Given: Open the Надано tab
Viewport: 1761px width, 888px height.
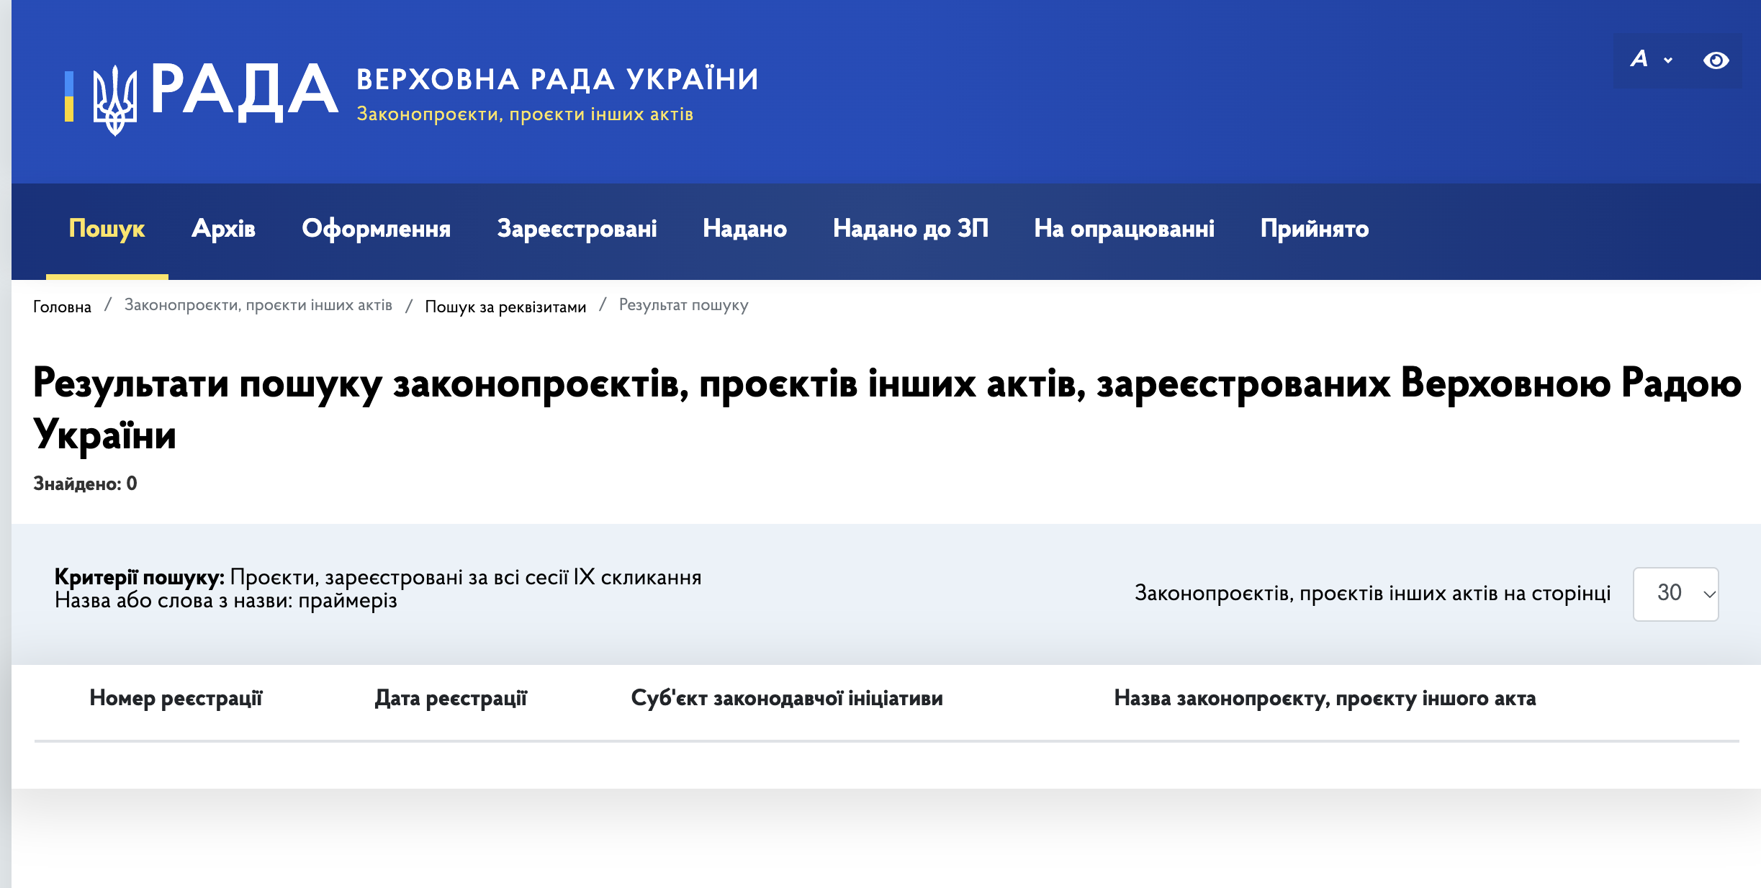Looking at the screenshot, I should [x=744, y=229].
